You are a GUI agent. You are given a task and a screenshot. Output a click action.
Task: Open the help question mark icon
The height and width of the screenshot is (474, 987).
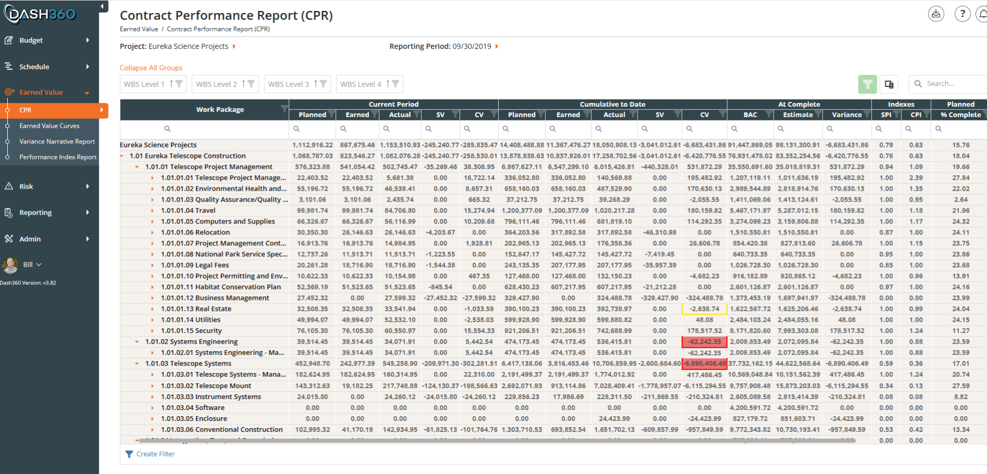pos(962,14)
